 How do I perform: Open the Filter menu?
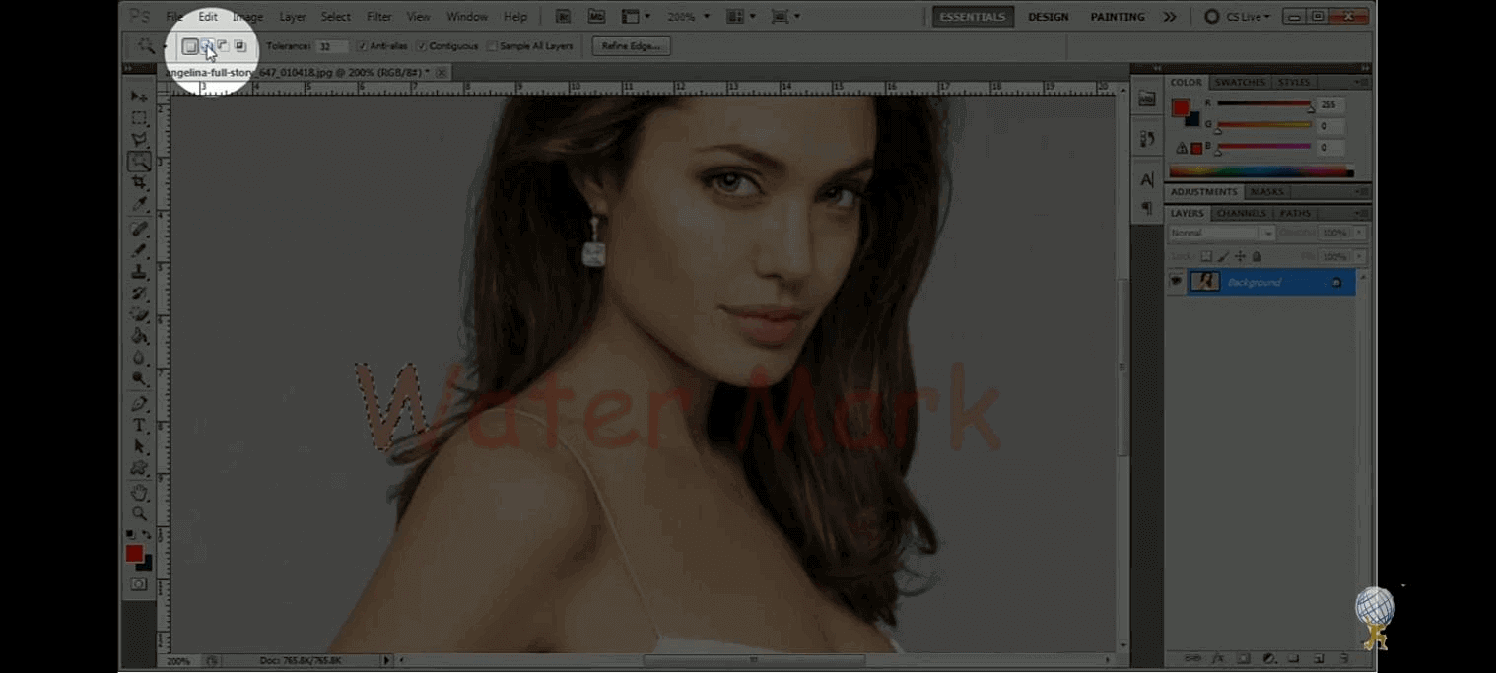tap(379, 17)
